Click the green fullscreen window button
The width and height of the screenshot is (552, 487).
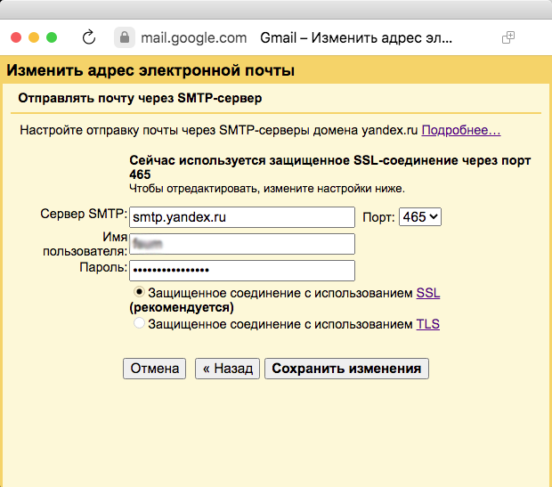coord(52,38)
